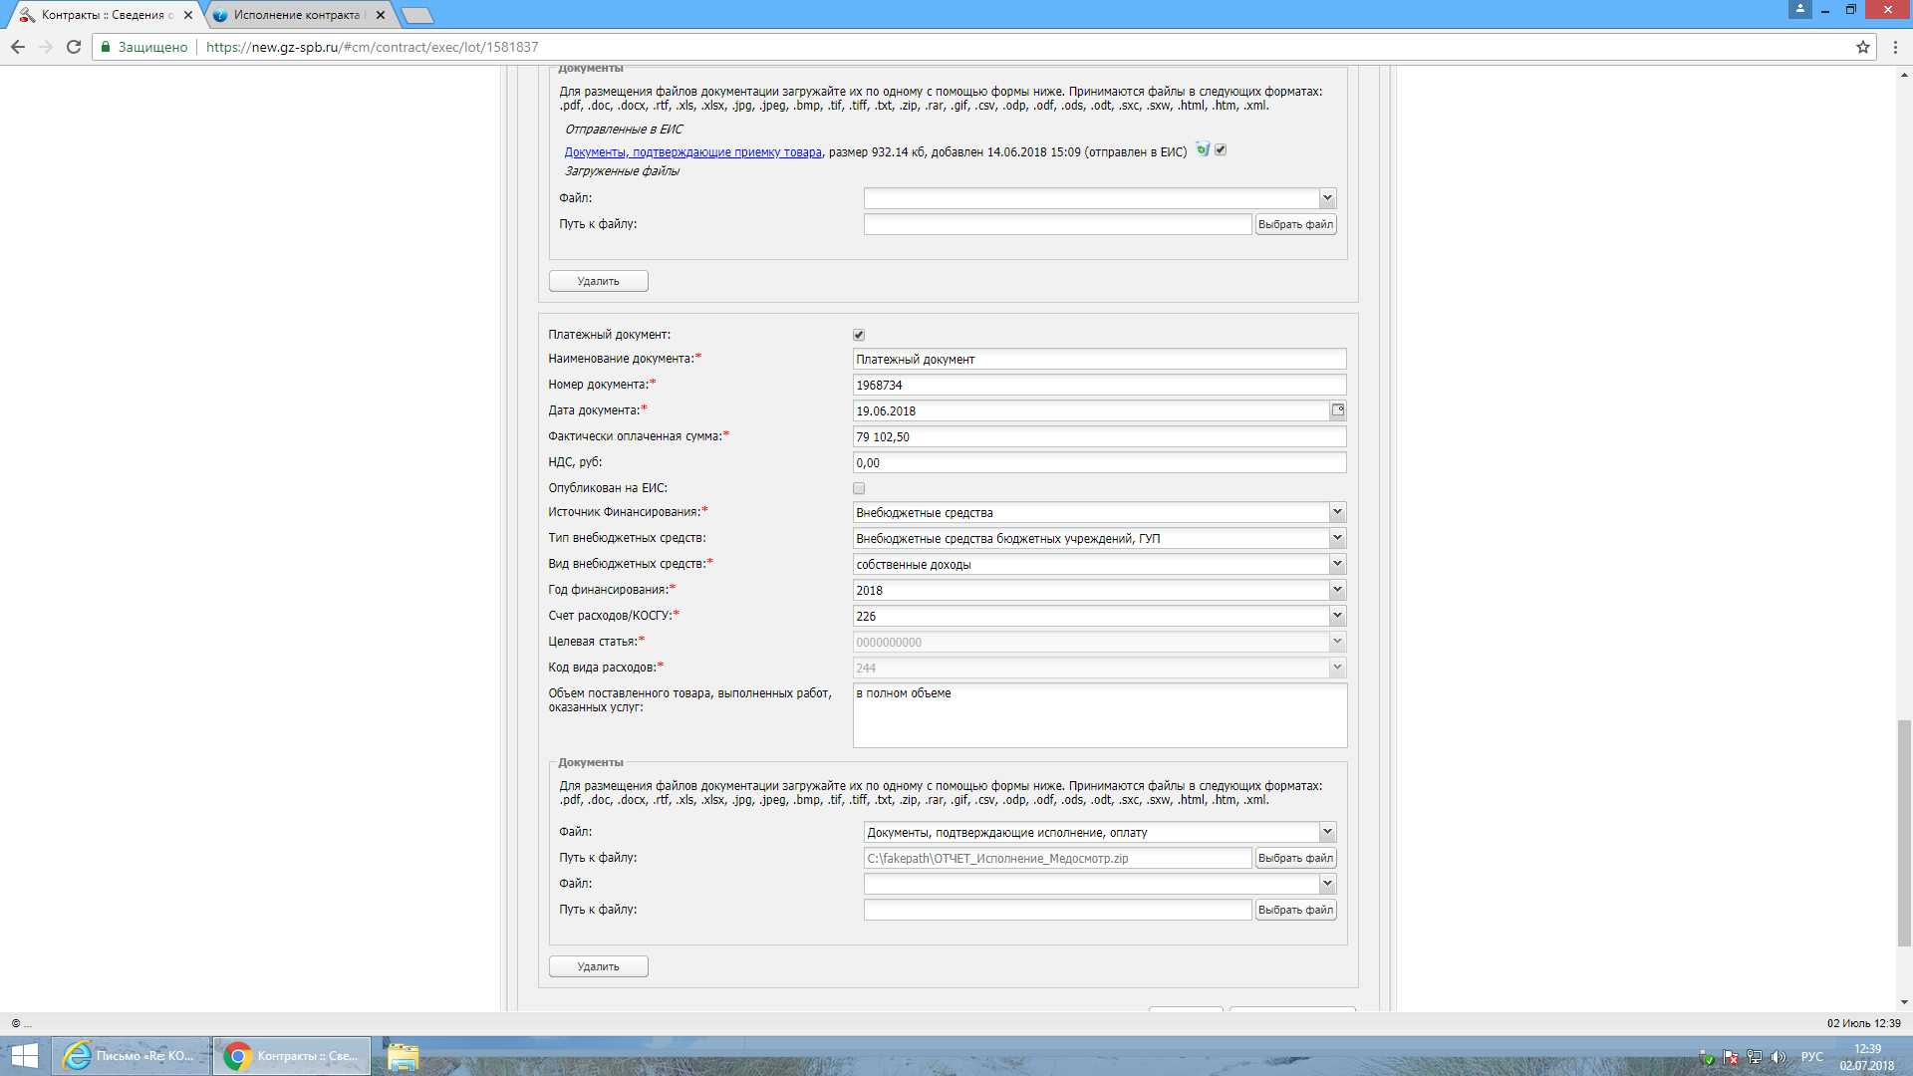Screen dimensions: 1913x1076
Task: Reload the page with browser refresh icon
Action: pyautogui.click(x=74, y=47)
